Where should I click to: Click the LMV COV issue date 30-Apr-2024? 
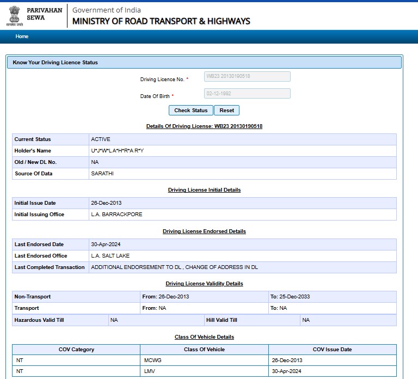[287, 371]
